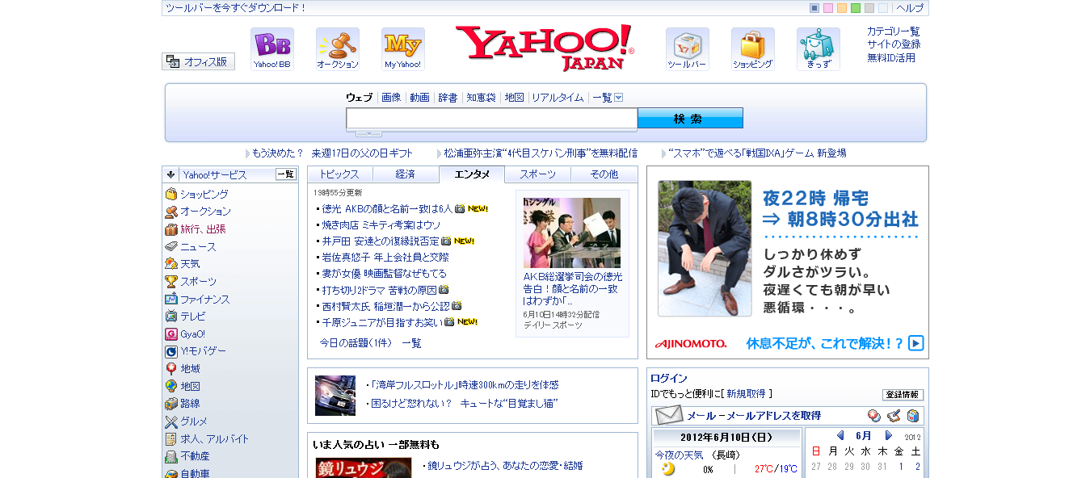Screen dimensions: 1090x478
Task: Click the blue book icon in mail bar
Action: (x=913, y=416)
